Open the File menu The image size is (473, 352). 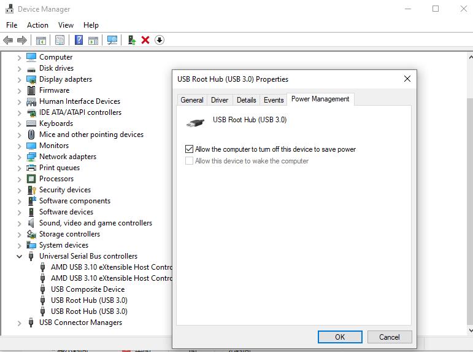point(12,25)
